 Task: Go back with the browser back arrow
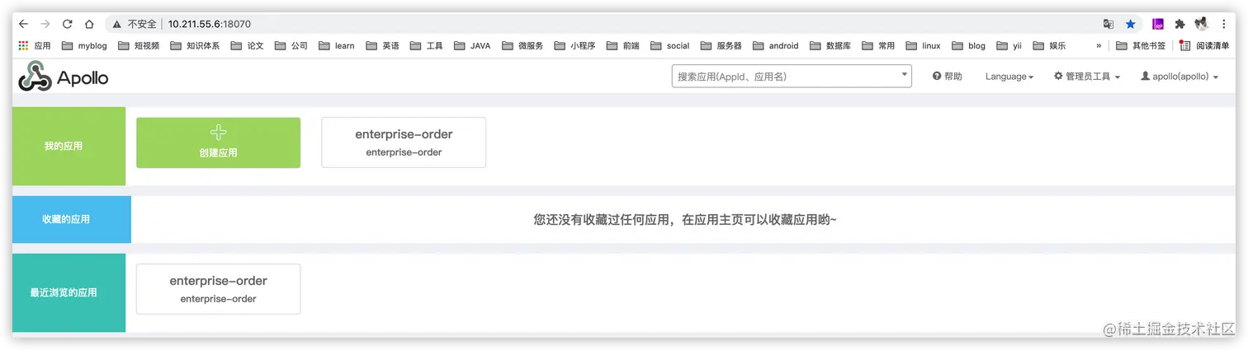click(24, 24)
